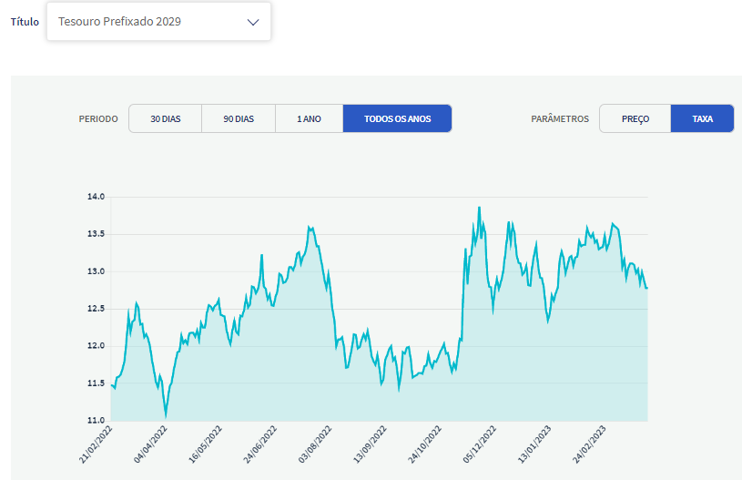Click the 21/02/2022 date label on the x-axis
Viewport: 742px width, 480px height.
(x=97, y=444)
